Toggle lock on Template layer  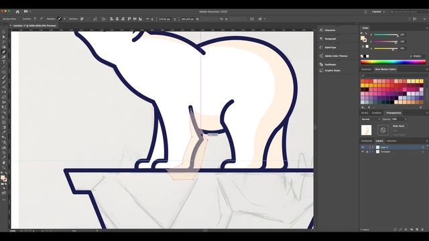[367, 152]
